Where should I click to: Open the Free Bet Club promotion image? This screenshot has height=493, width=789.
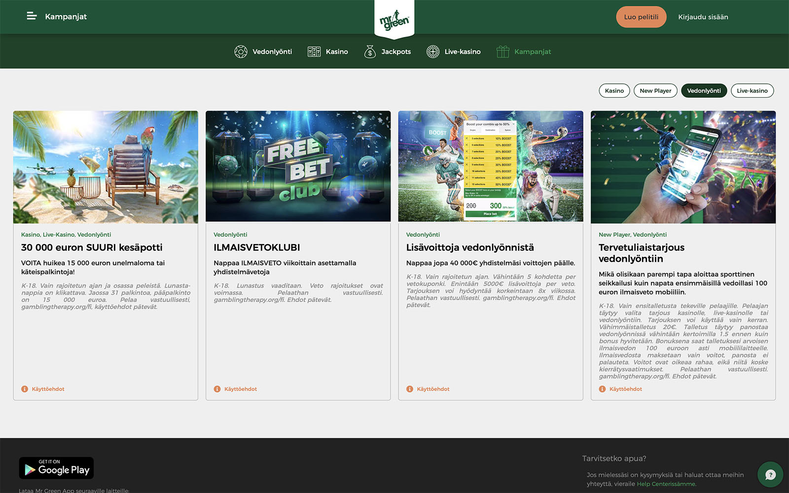coord(298,167)
